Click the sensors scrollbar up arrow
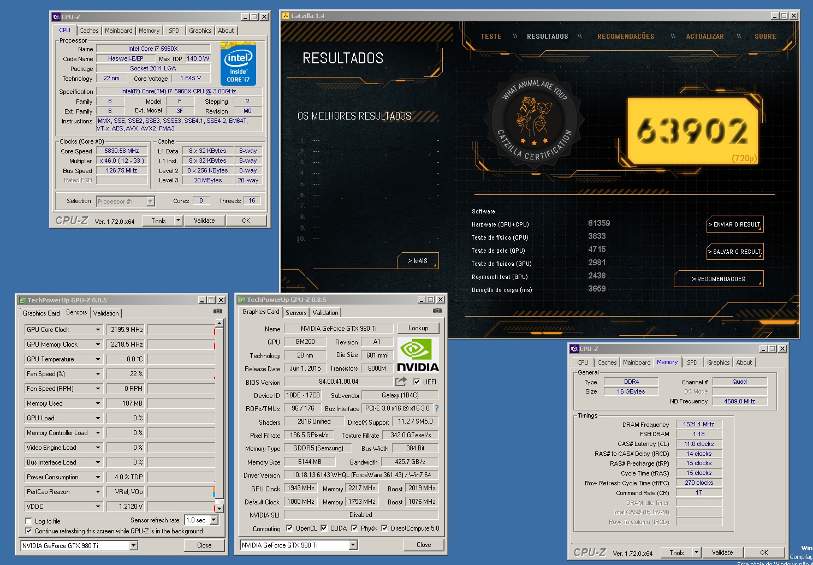This screenshot has height=565, width=813. [x=219, y=323]
